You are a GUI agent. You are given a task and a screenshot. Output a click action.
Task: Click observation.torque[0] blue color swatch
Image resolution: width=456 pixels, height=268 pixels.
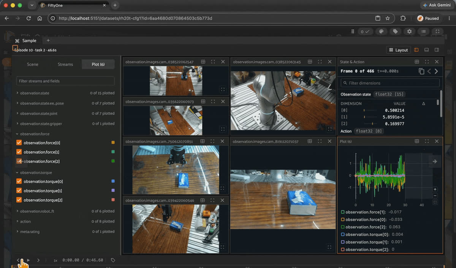pos(113,181)
